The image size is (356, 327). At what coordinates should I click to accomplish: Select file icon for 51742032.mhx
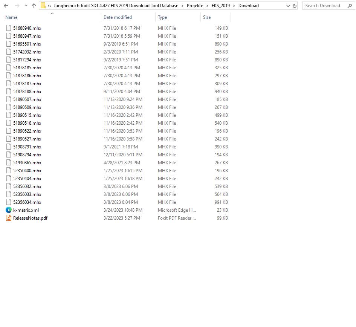point(9,52)
